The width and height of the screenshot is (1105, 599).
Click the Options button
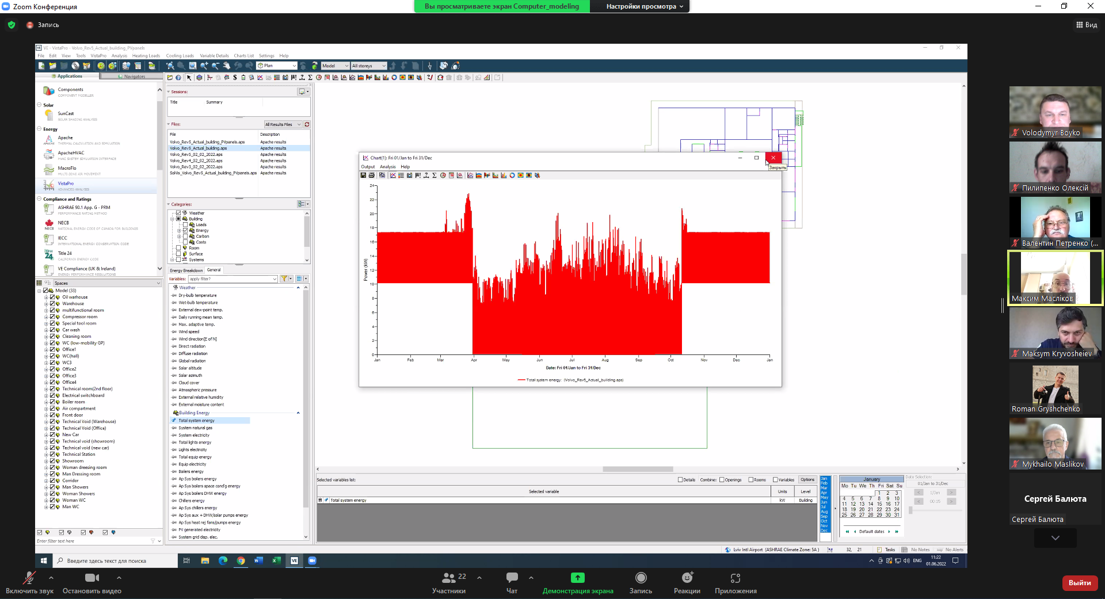coord(807,480)
